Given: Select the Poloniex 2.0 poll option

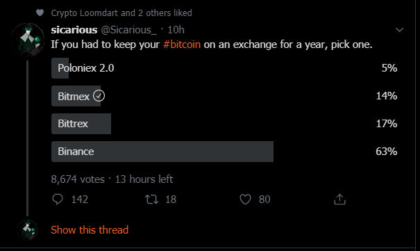Looking at the screenshot, I should [224, 68].
